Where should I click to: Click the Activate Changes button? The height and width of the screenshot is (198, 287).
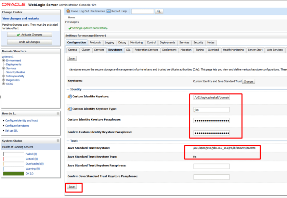point(29,35)
